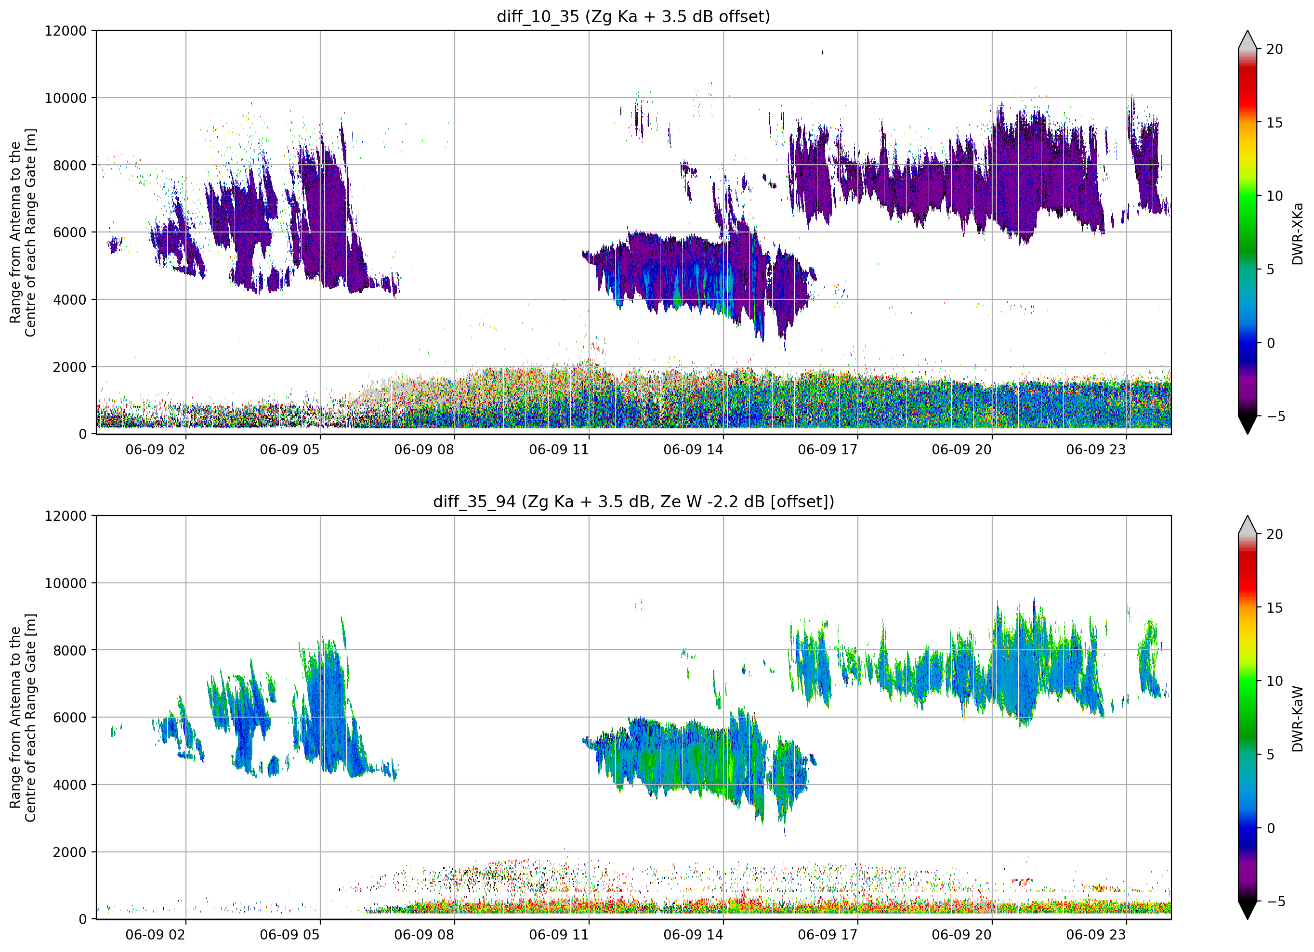The width and height of the screenshot is (1314, 952).
Task: Click the '06-09 23' tick in the diff_10_35 plot
Action: [1096, 450]
